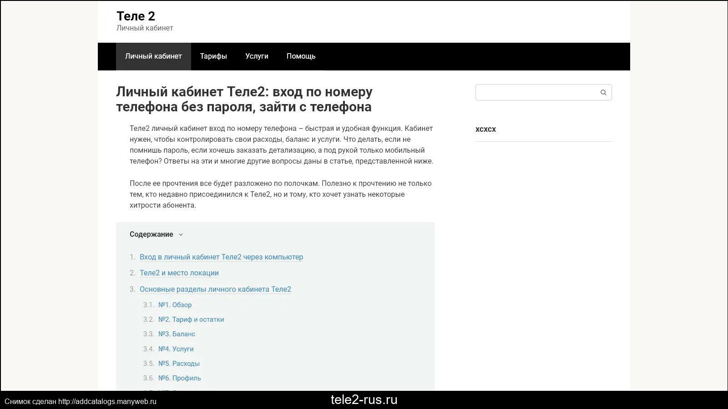Jump to №4. Услуги subsection
Viewport: 728px width, 409px height.
[x=176, y=349]
